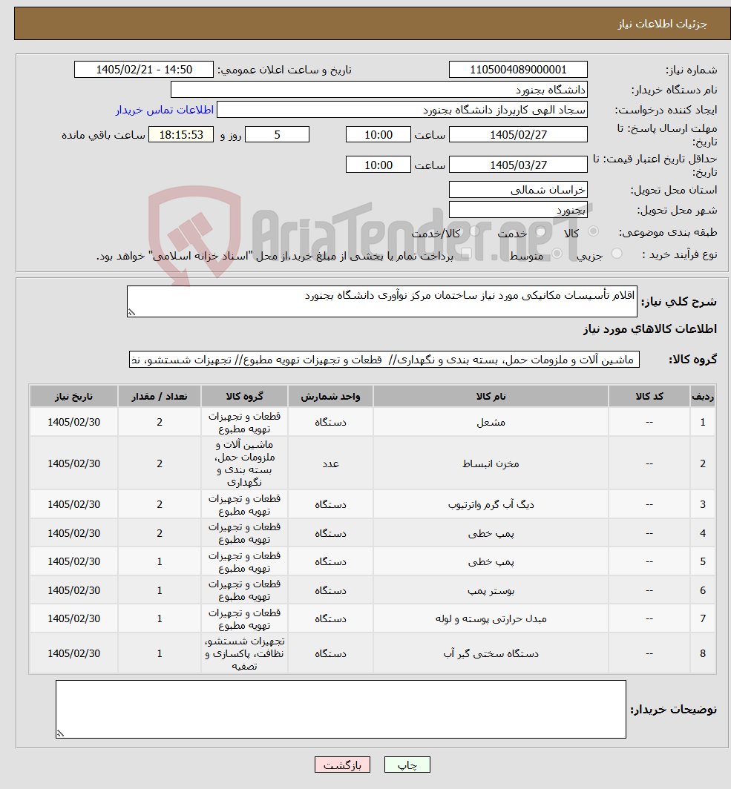Click resize handle of buyer notes area

point(60,733)
